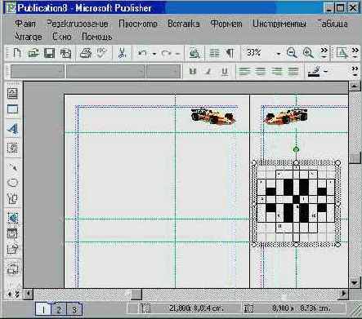This screenshot has width=362, height=319.
Task: Toggle Underline formatting button
Action: pyautogui.click(x=225, y=72)
